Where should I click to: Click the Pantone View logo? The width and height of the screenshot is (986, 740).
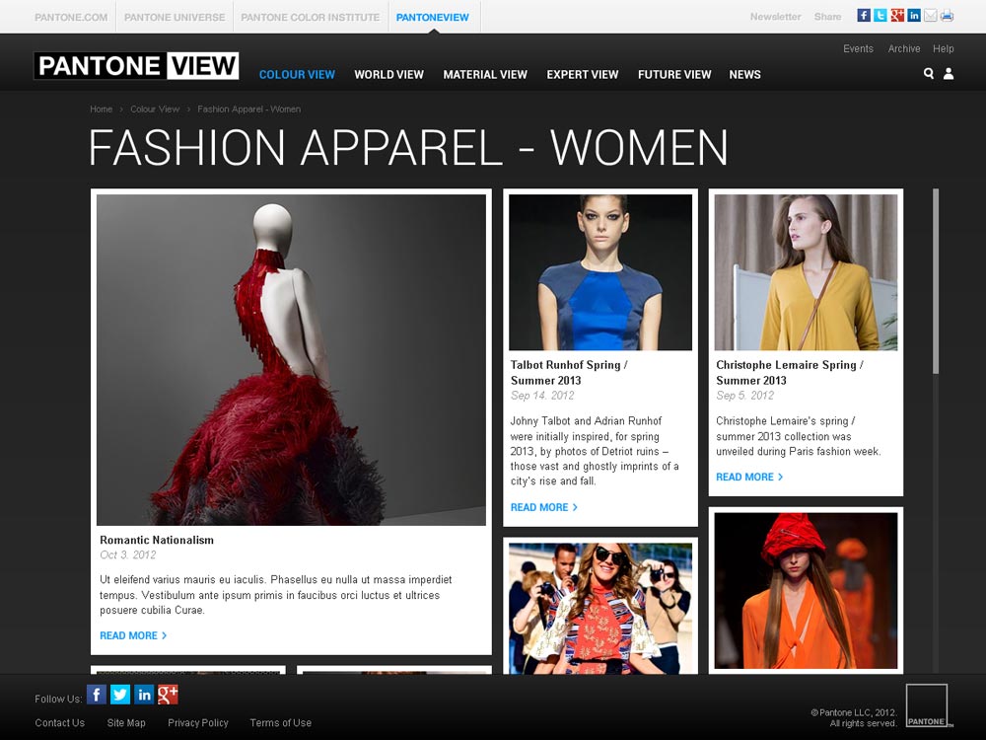click(x=136, y=65)
